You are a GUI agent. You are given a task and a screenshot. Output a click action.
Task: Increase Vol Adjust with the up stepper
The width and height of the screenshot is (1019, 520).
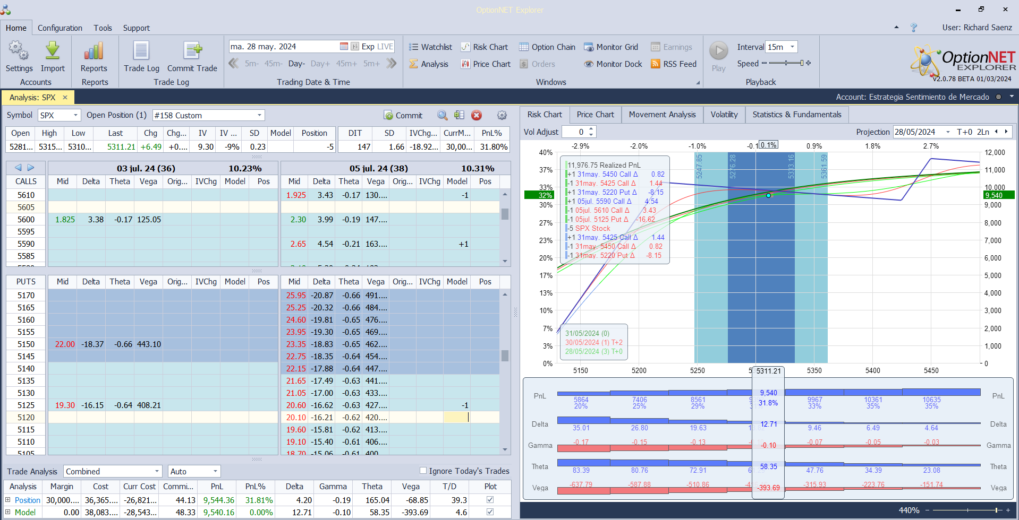pyautogui.click(x=591, y=129)
